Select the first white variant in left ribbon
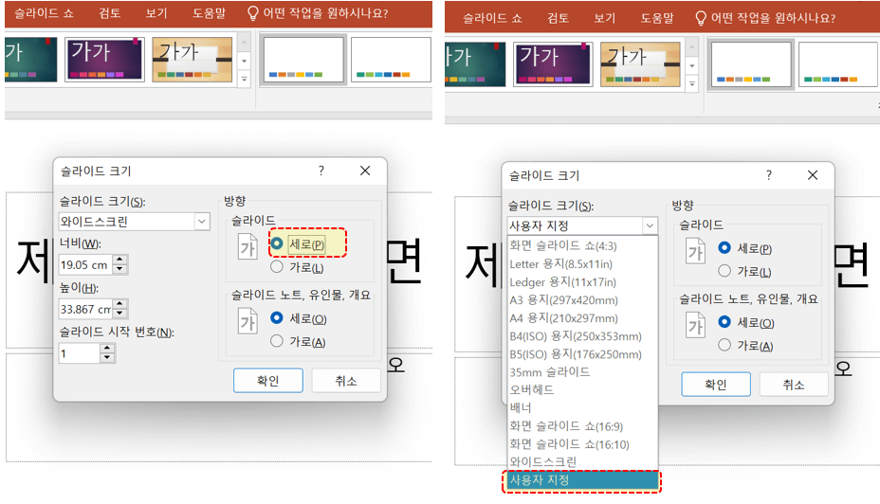This screenshot has height=504, width=880. (x=303, y=59)
